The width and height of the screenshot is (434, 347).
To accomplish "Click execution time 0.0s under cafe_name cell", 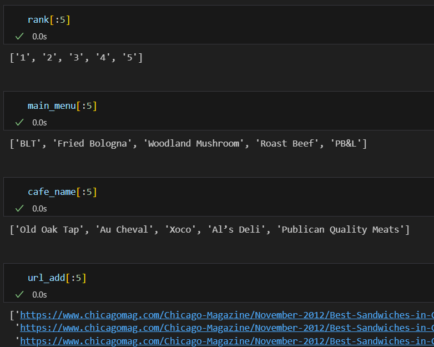I will pyautogui.click(x=39, y=209).
